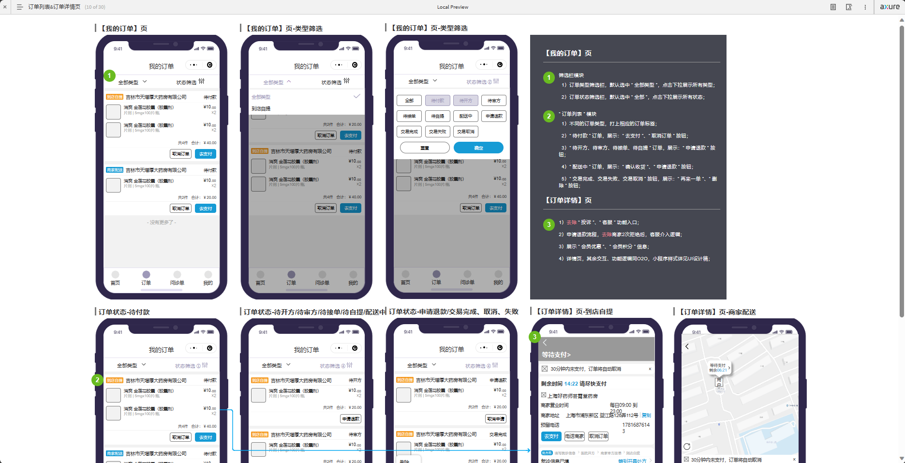Click 到店自提 orange tag in first order card
Viewport: 905px width, 463px height.
point(115,97)
